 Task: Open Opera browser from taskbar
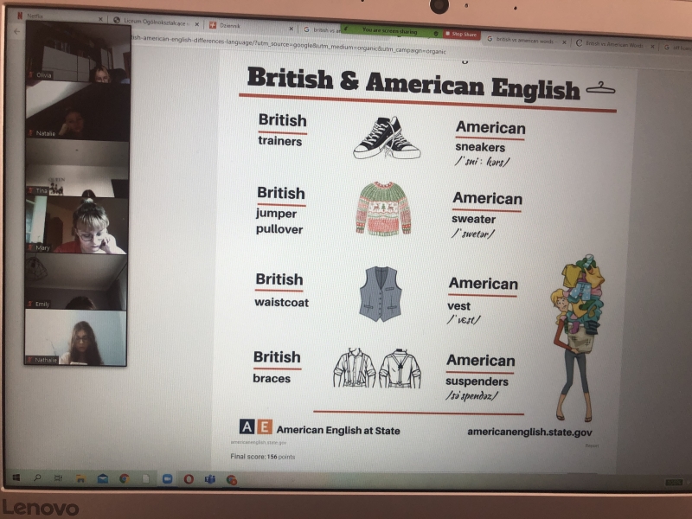tap(189, 479)
